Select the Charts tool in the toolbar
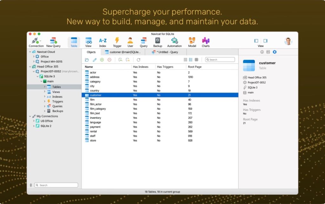Image resolution: width=325 pixels, height=204 pixels. coord(206,42)
